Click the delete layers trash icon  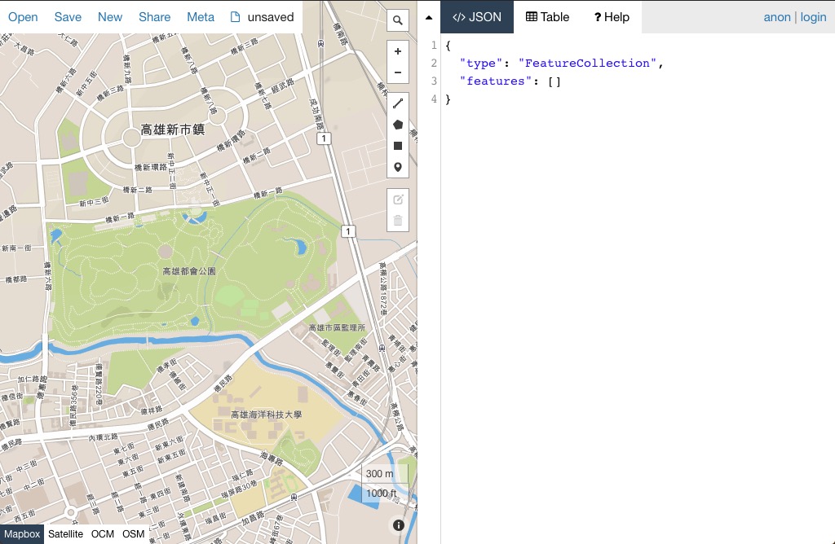pos(397,221)
